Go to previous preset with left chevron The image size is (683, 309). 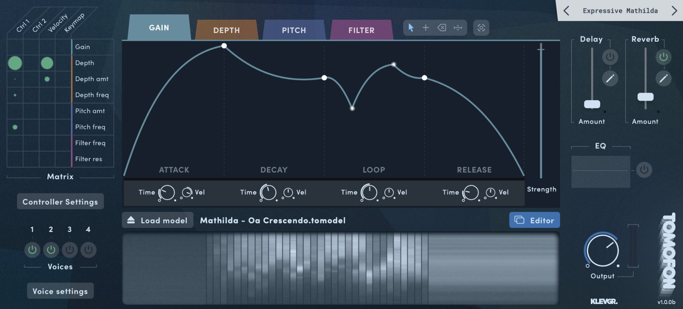pyautogui.click(x=566, y=11)
